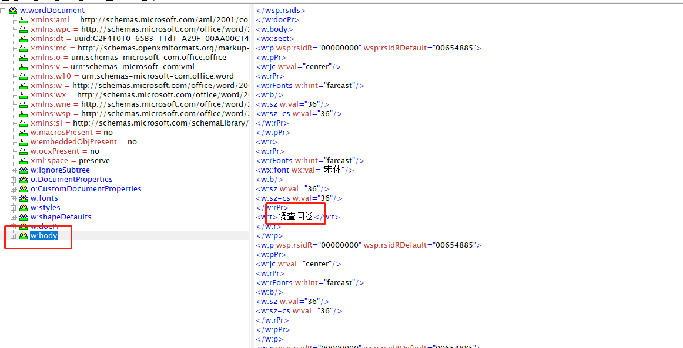Image resolution: width=683 pixels, height=348 pixels.
Task: Select the xmlns:o urn attribute text
Action: tap(129, 58)
